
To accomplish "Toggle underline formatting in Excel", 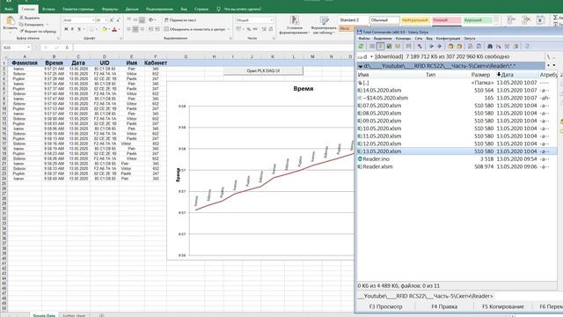I will point(79,29).
